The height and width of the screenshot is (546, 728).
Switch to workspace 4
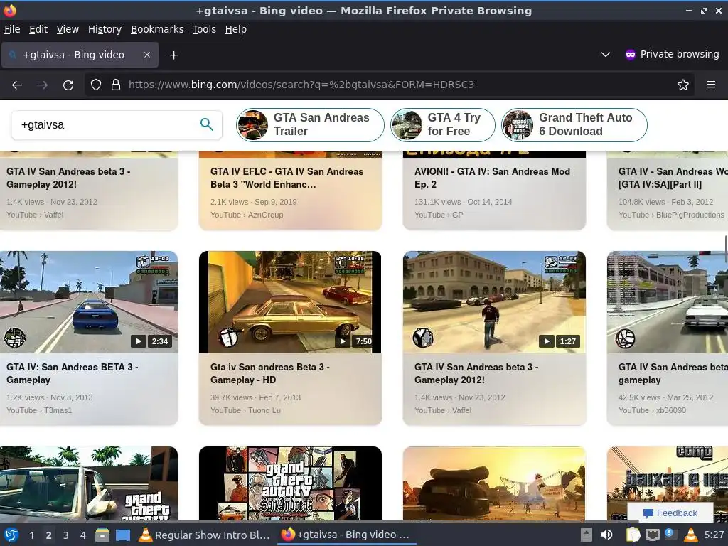83,535
